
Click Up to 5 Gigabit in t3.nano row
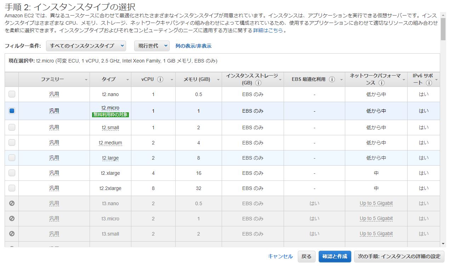[x=376, y=203]
